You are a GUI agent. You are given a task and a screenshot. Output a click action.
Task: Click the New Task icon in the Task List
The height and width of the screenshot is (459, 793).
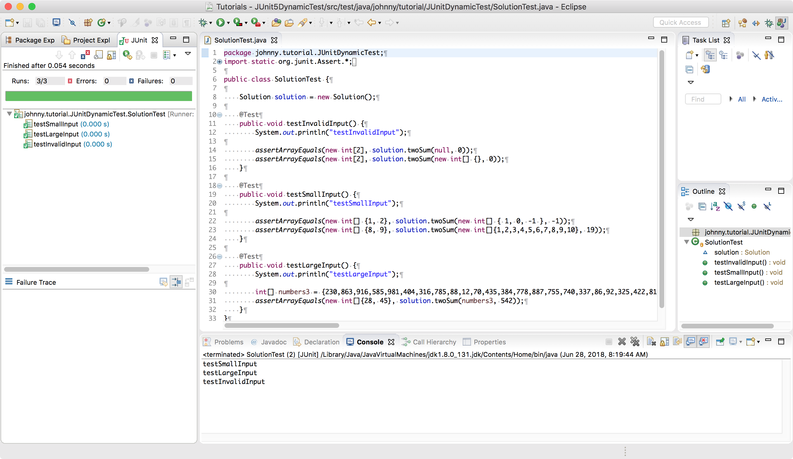tap(690, 55)
